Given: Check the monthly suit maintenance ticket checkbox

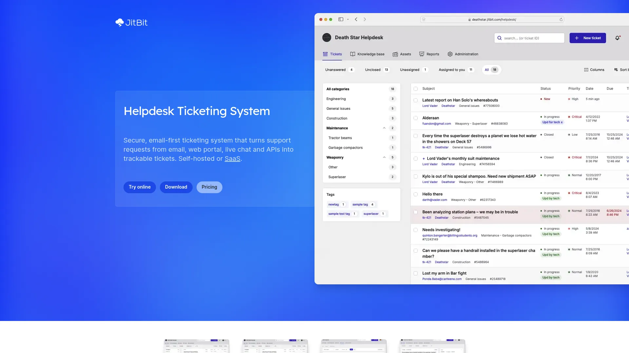Looking at the screenshot, I should 416,159.
